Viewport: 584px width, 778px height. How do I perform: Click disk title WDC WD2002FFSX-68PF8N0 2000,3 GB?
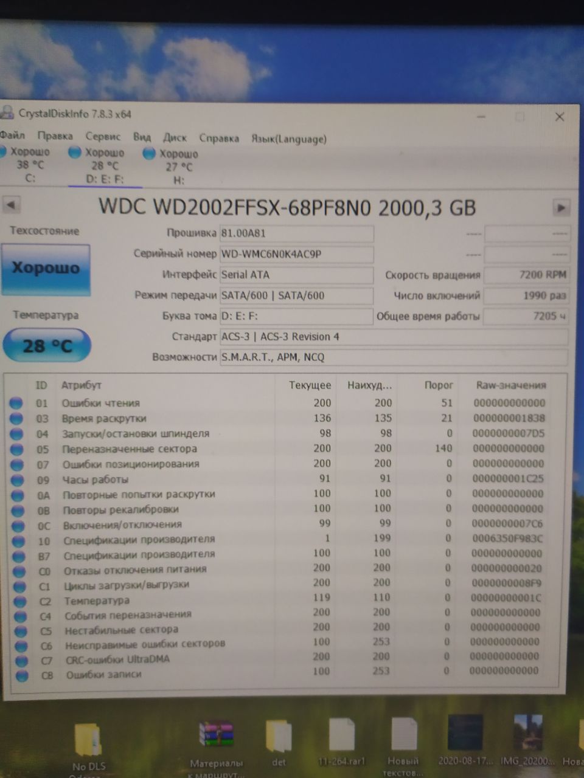(x=287, y=207)
